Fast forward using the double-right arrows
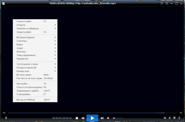185x122 pixels. pos(181,113)
